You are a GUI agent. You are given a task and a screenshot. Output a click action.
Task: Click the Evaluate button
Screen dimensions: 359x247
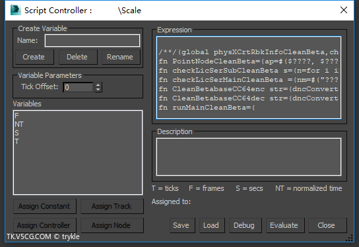pos(285,225)
